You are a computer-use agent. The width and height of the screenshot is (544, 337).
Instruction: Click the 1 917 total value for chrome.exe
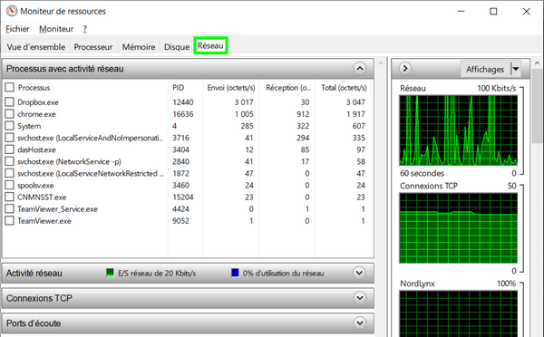point(355,114)
